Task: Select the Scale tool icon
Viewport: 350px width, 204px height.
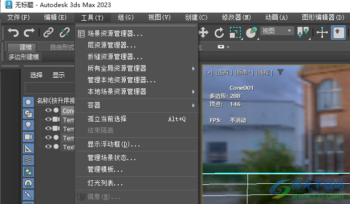Action: pos(235,33)
